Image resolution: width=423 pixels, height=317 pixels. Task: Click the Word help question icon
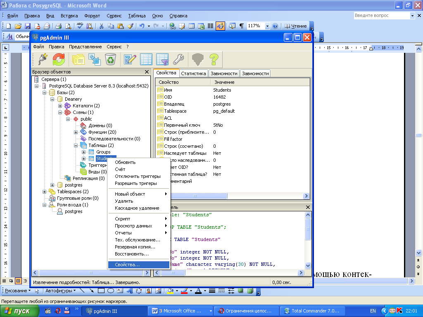(x=275, y=26)
